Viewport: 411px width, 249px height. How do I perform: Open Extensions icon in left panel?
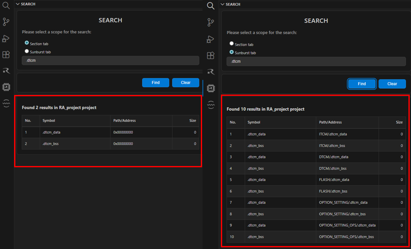pyautogui.click(x=6, y=55)
